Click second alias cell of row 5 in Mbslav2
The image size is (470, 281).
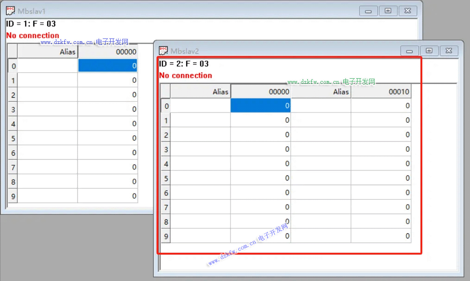click(x=321, y=178)
